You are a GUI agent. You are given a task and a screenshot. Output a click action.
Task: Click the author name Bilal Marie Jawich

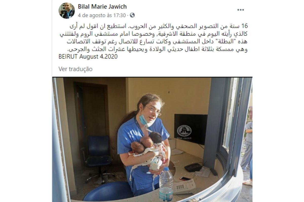point(102,7)
